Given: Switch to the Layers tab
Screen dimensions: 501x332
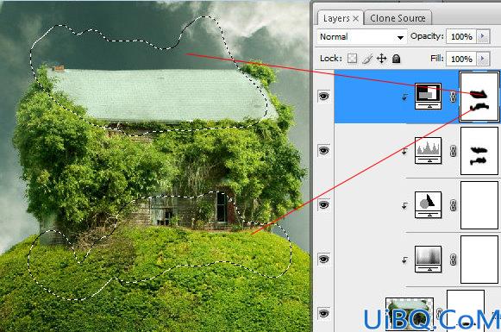Looking at the screenshot, I should pos(336,18).
